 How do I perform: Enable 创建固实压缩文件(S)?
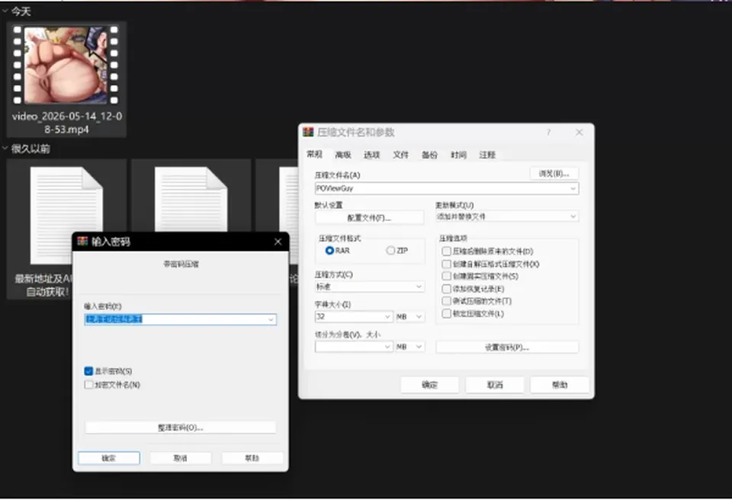click(x=446, y=277)
